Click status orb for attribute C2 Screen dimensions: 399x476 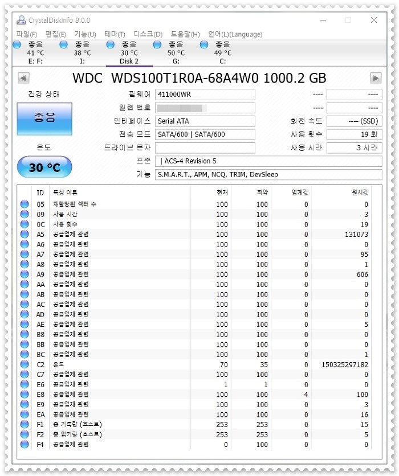click(x=25, y=364)
